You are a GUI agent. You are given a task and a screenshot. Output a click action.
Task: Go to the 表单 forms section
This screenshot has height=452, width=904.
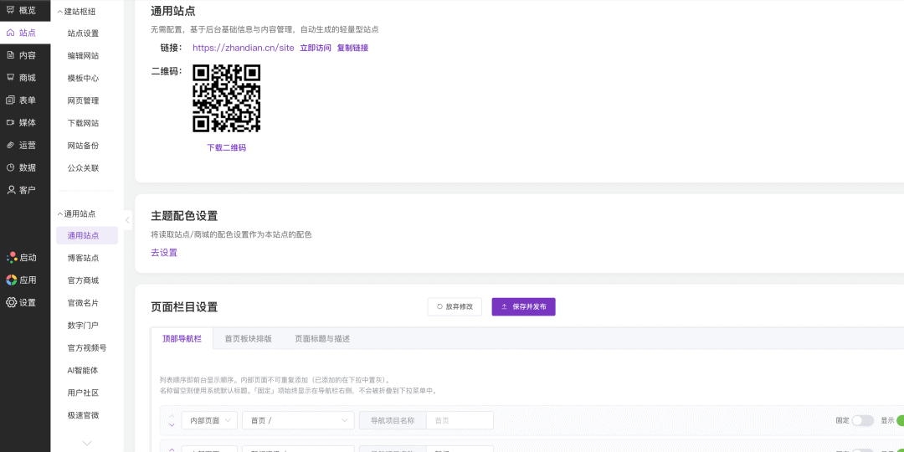coord(21,100)
